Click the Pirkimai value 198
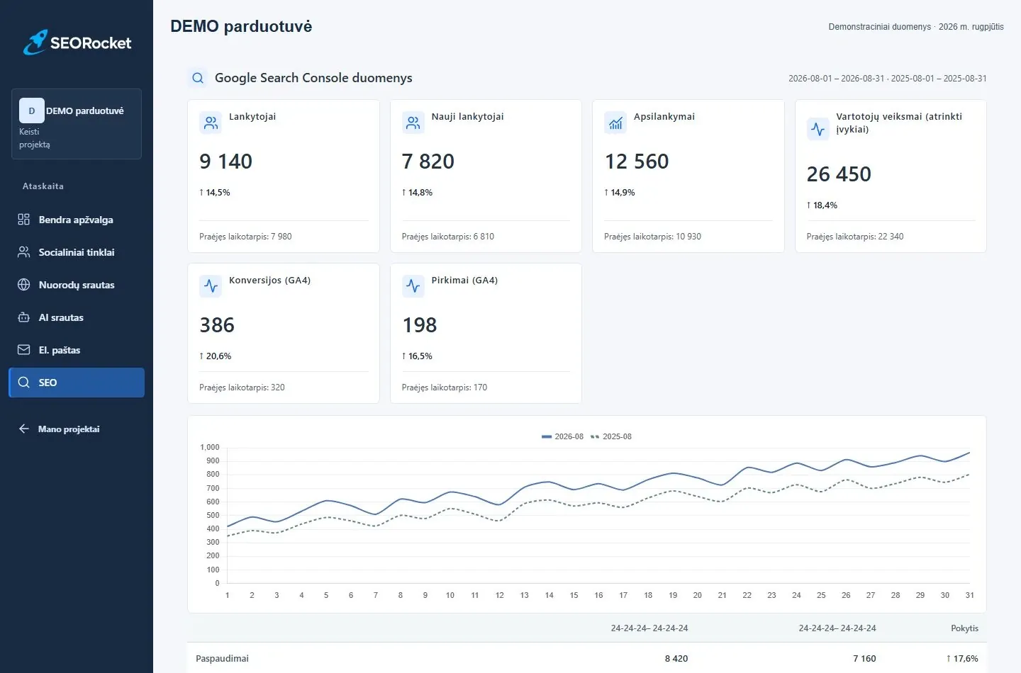The height and width of the screenshot is (673, 1021). [x=420, y=325]
